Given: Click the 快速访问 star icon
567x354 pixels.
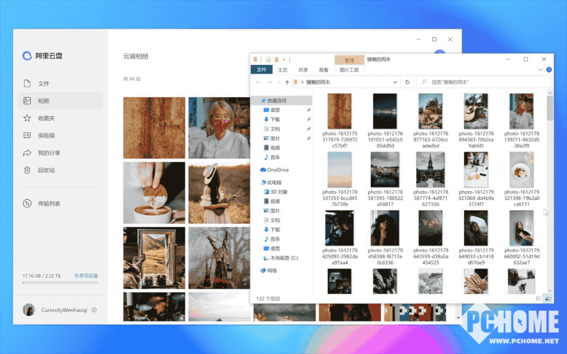Looking at the screenshot, I should [x=263, y=100].
